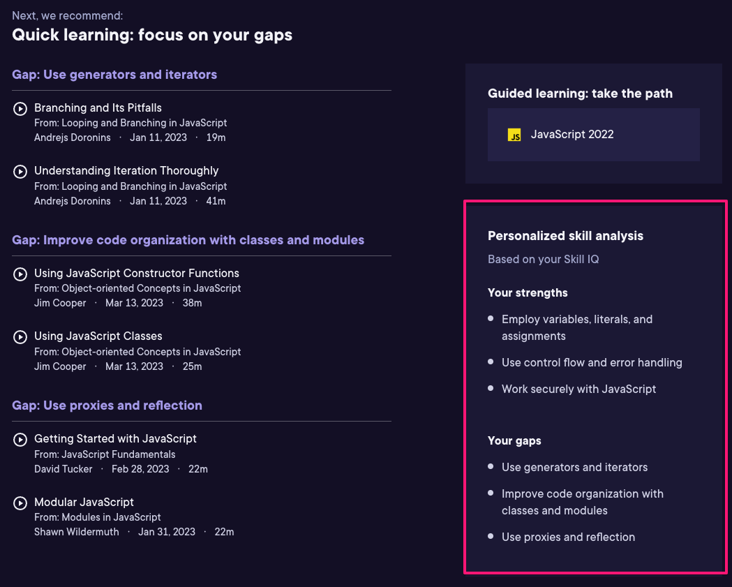Play icon next to Using JavaScript Constructor Functions
This screenshot has height=587, width=732.
pyautogui.click(x=20, y=274)
